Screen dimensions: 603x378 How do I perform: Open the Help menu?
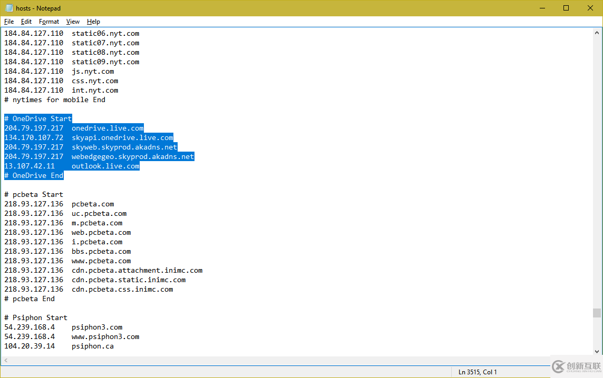(x=93, y=22)
